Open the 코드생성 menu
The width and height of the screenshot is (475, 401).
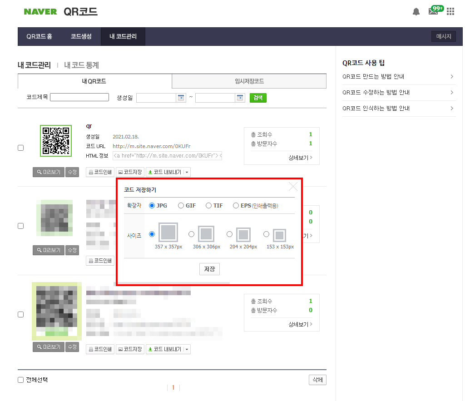point(81,36)
